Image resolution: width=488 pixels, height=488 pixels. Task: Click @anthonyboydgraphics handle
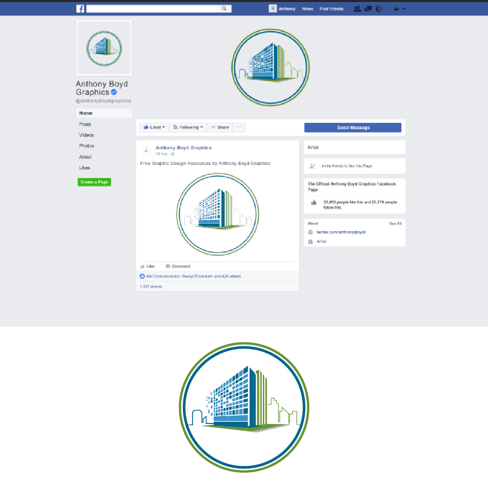click(103, 101)
